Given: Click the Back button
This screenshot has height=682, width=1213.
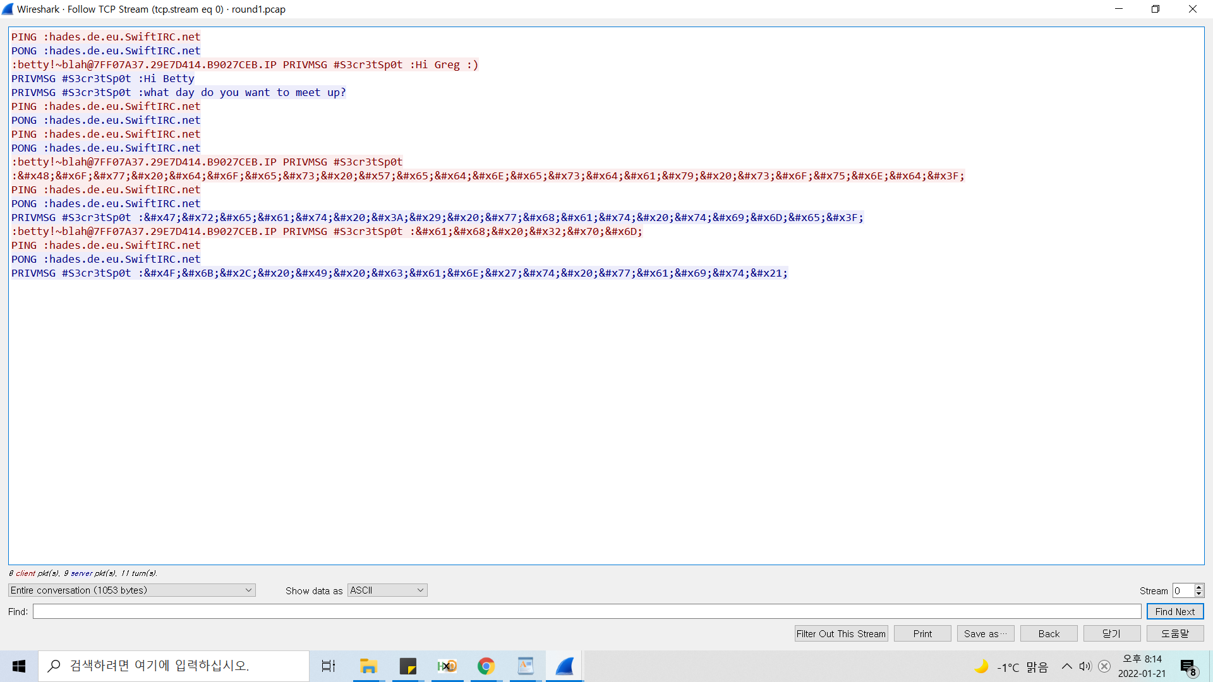Looking at the screenshot, I should tap(1049, 633).
